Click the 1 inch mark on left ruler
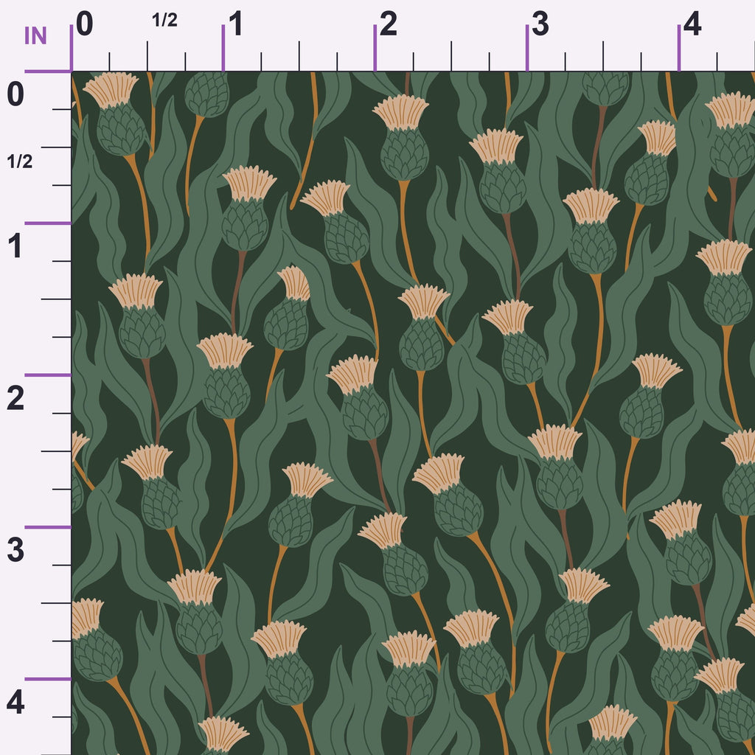This screenshot has height=755, width=755. pyautogui.click(x=15, y=246)
